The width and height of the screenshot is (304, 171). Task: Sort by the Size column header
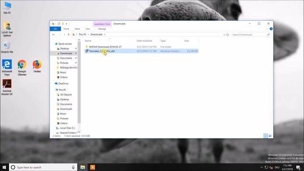[187, 41]
